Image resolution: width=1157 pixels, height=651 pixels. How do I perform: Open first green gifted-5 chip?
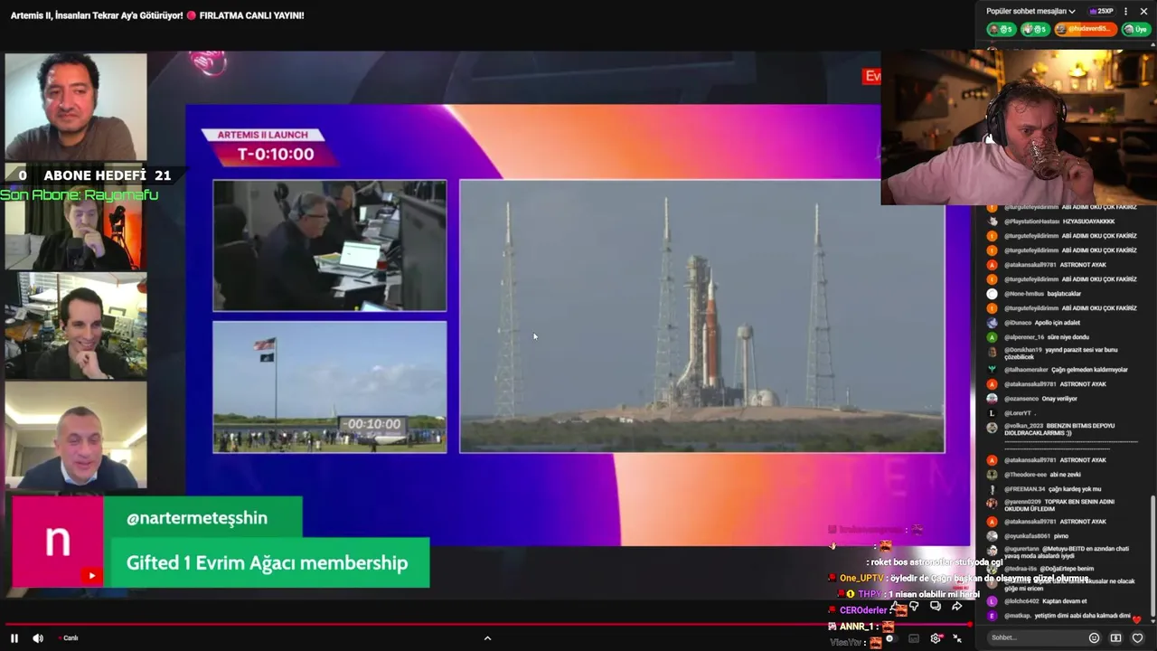tap(1002, 30)
